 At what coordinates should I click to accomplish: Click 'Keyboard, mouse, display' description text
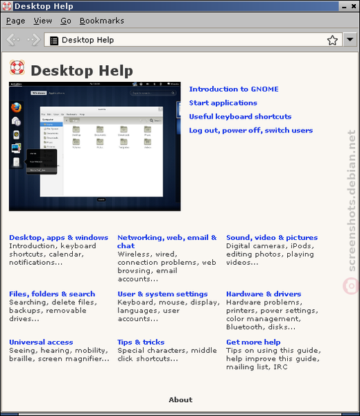[169, 311]
